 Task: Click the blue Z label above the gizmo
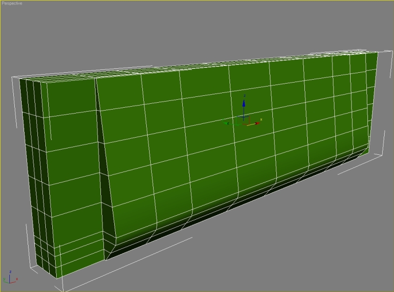coord(244,96)
